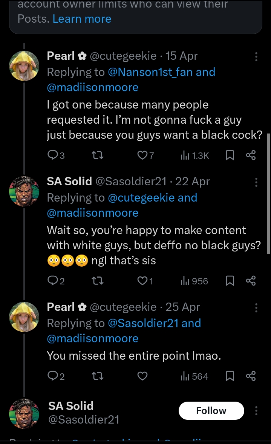Open @madiisonmoore's profile link
The height and width of the screenshot is (444, 271).
(x=93, y=87)
